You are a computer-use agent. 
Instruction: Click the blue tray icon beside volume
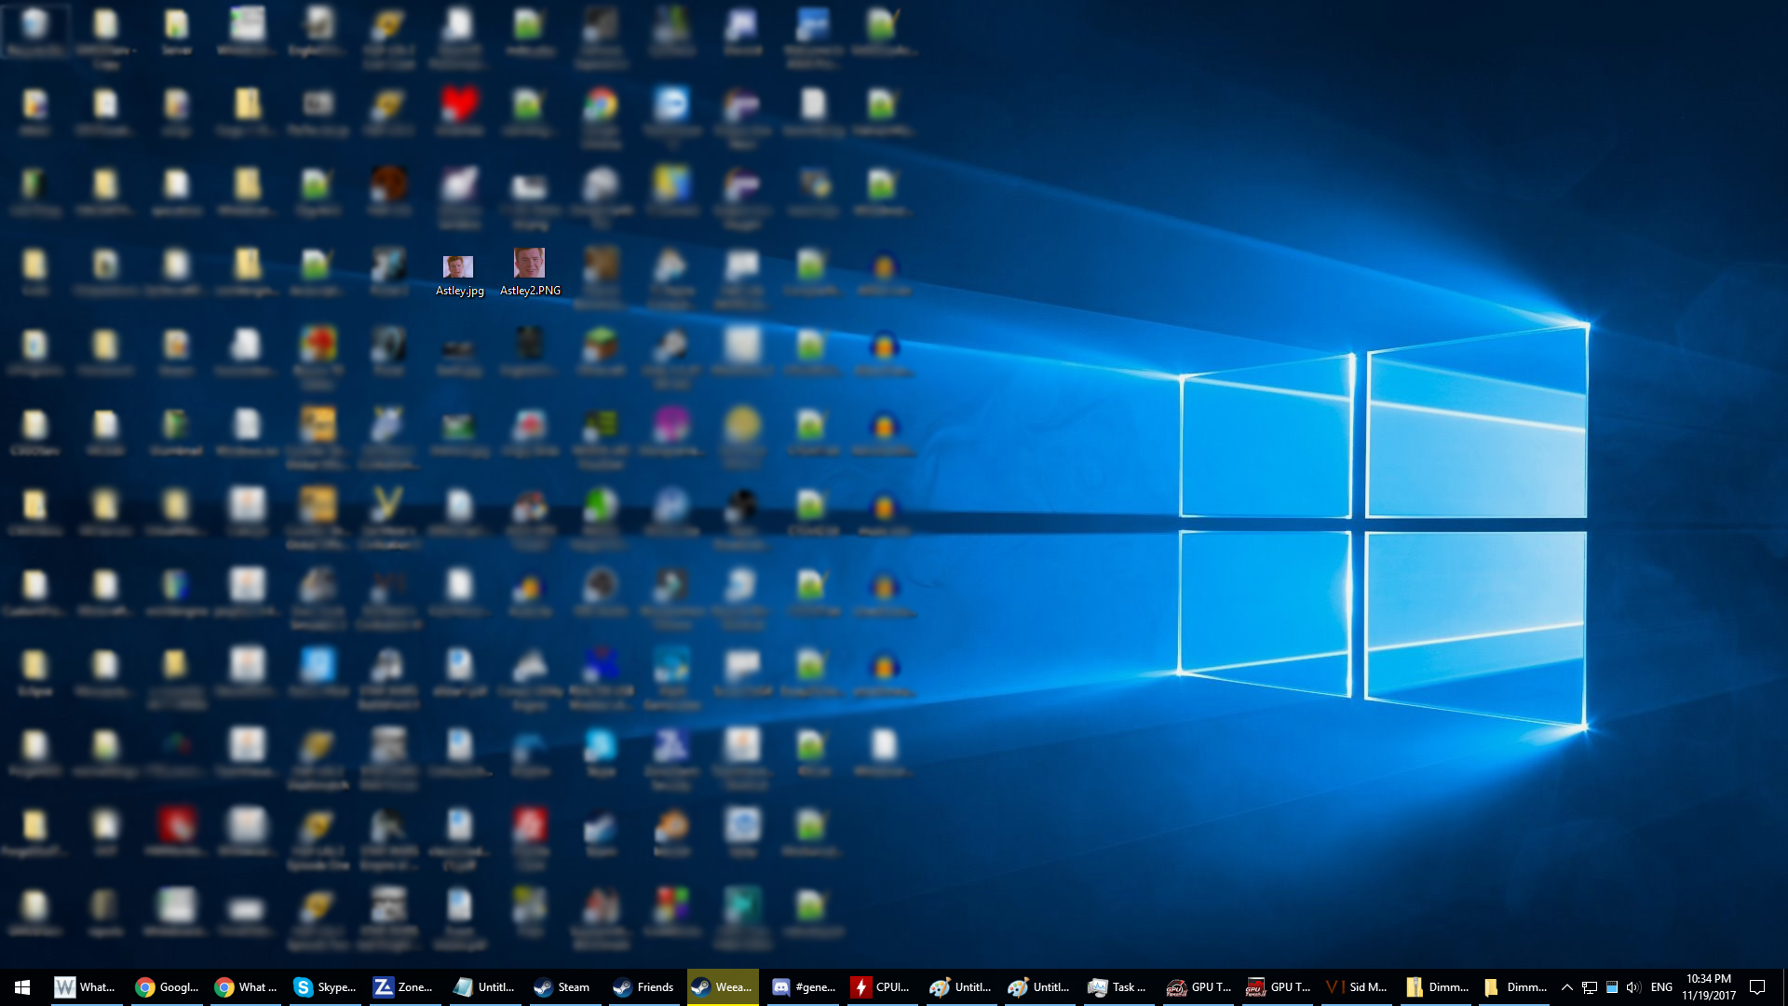[x=1612, y=987]
